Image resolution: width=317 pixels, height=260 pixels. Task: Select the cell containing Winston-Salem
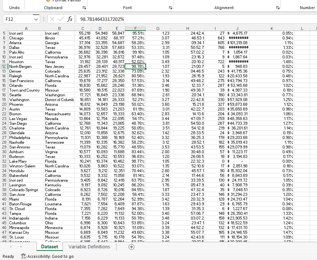tap(26, 166)
